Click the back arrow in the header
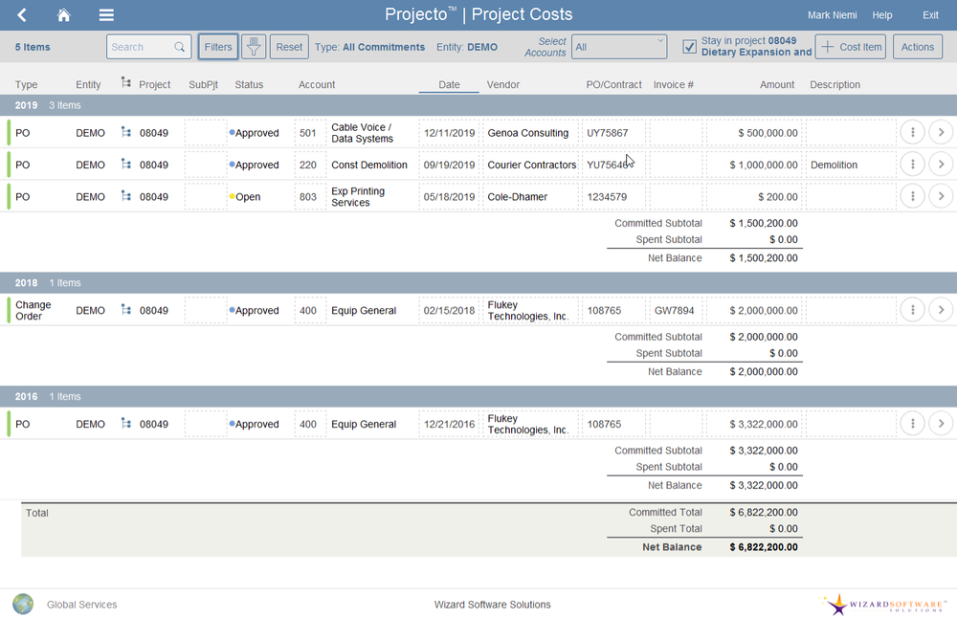 [21, 14]
